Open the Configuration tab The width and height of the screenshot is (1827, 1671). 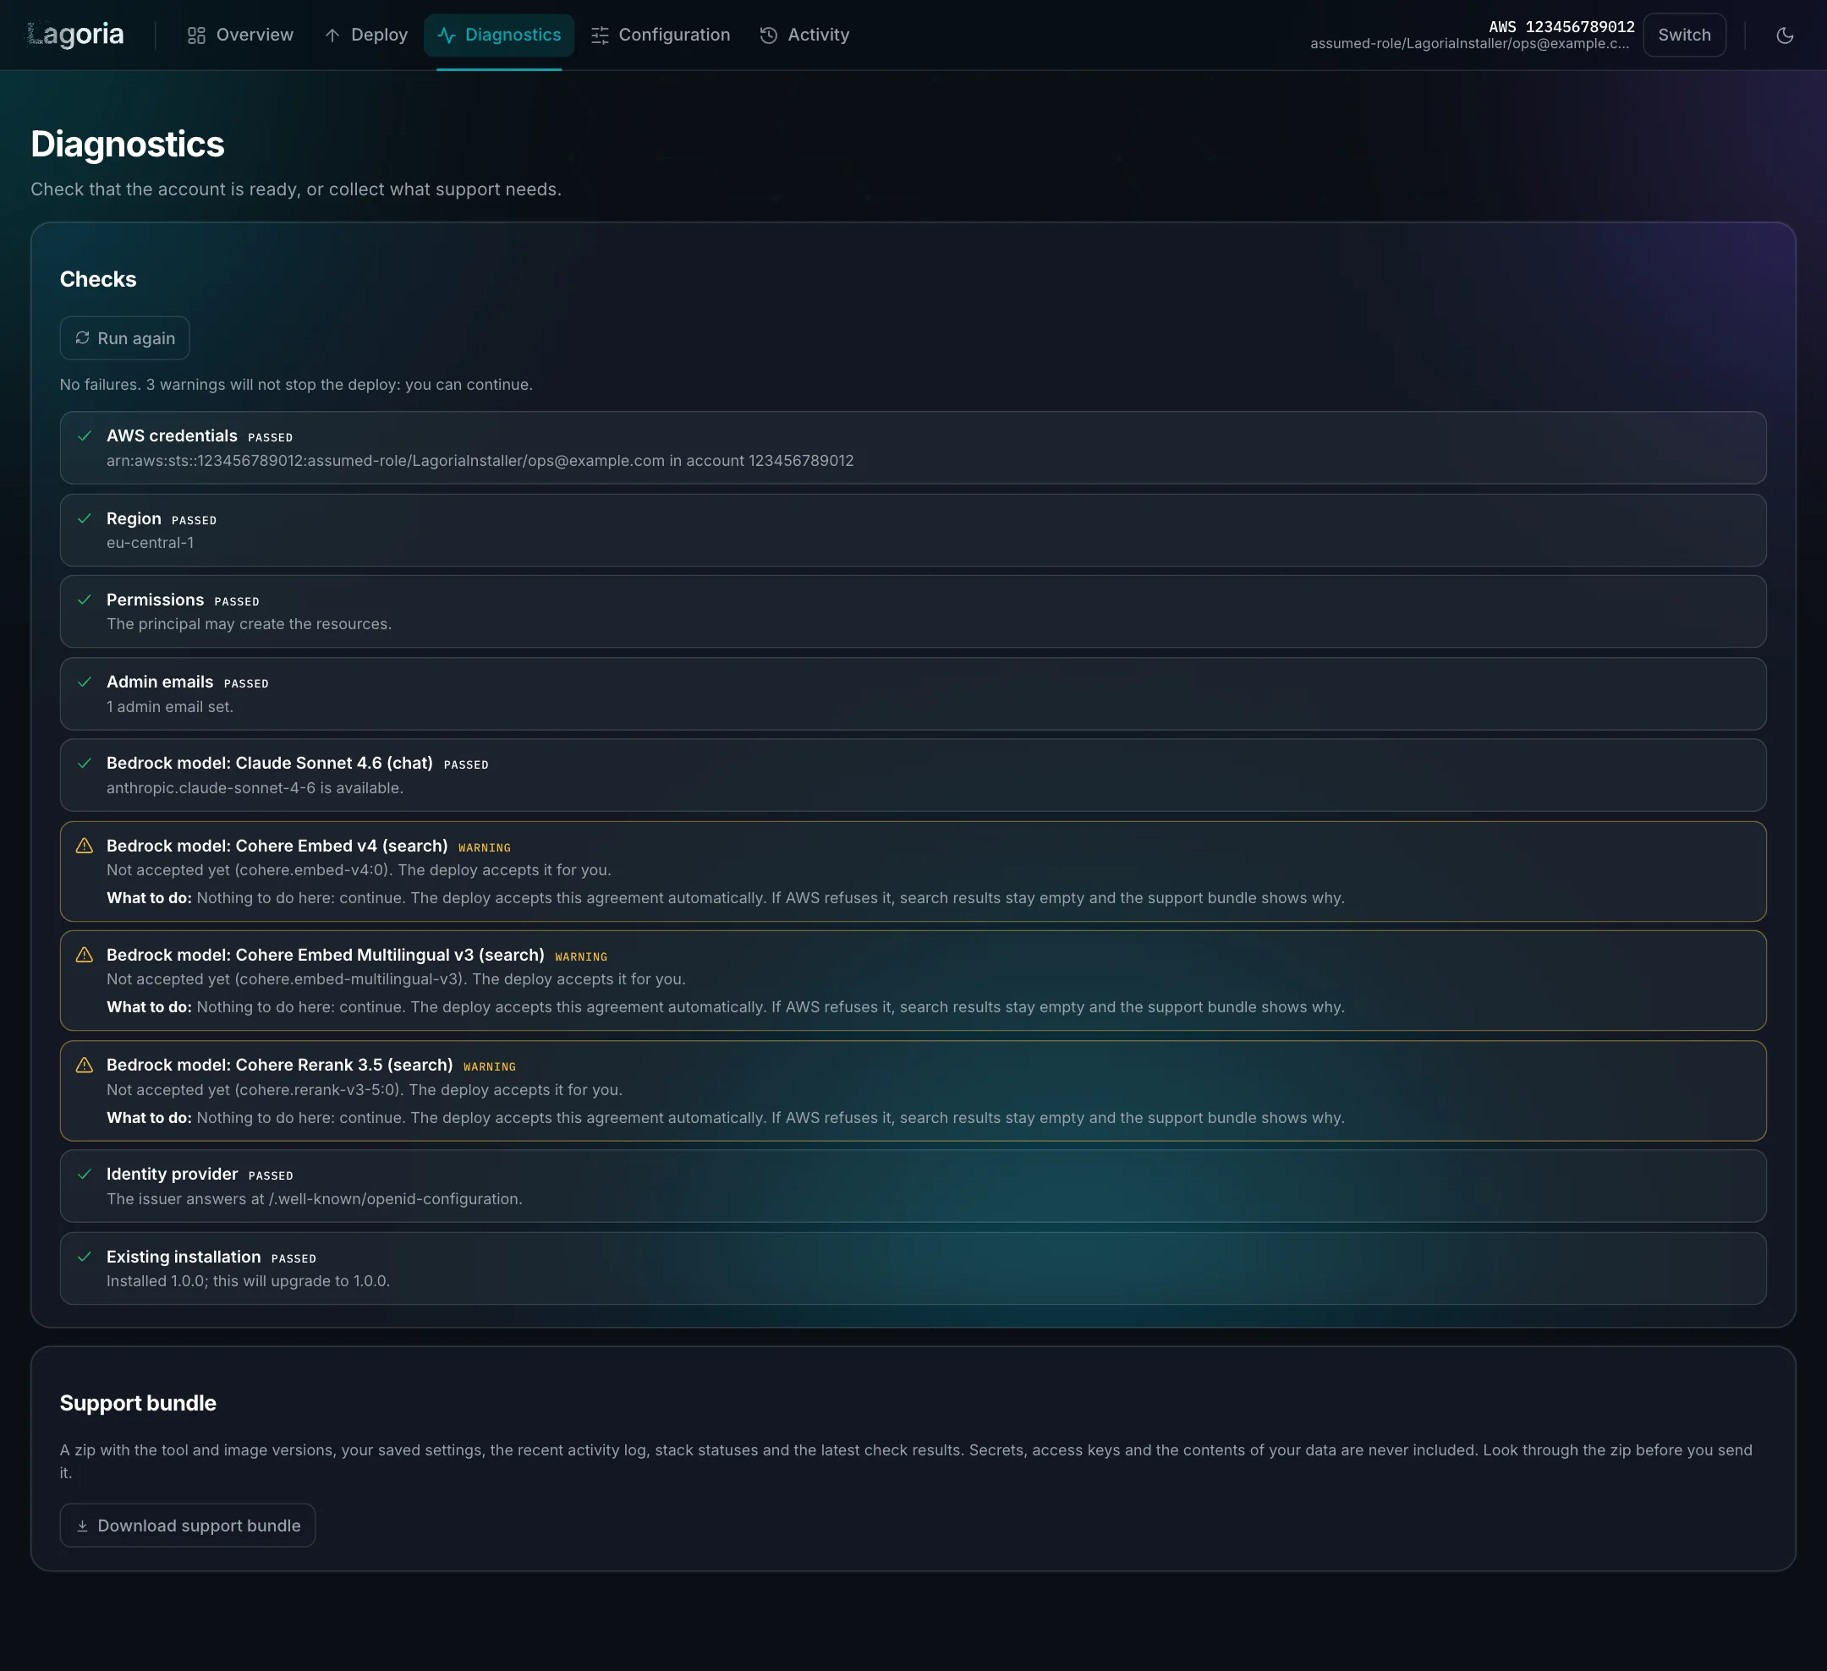tap(661, 35)
